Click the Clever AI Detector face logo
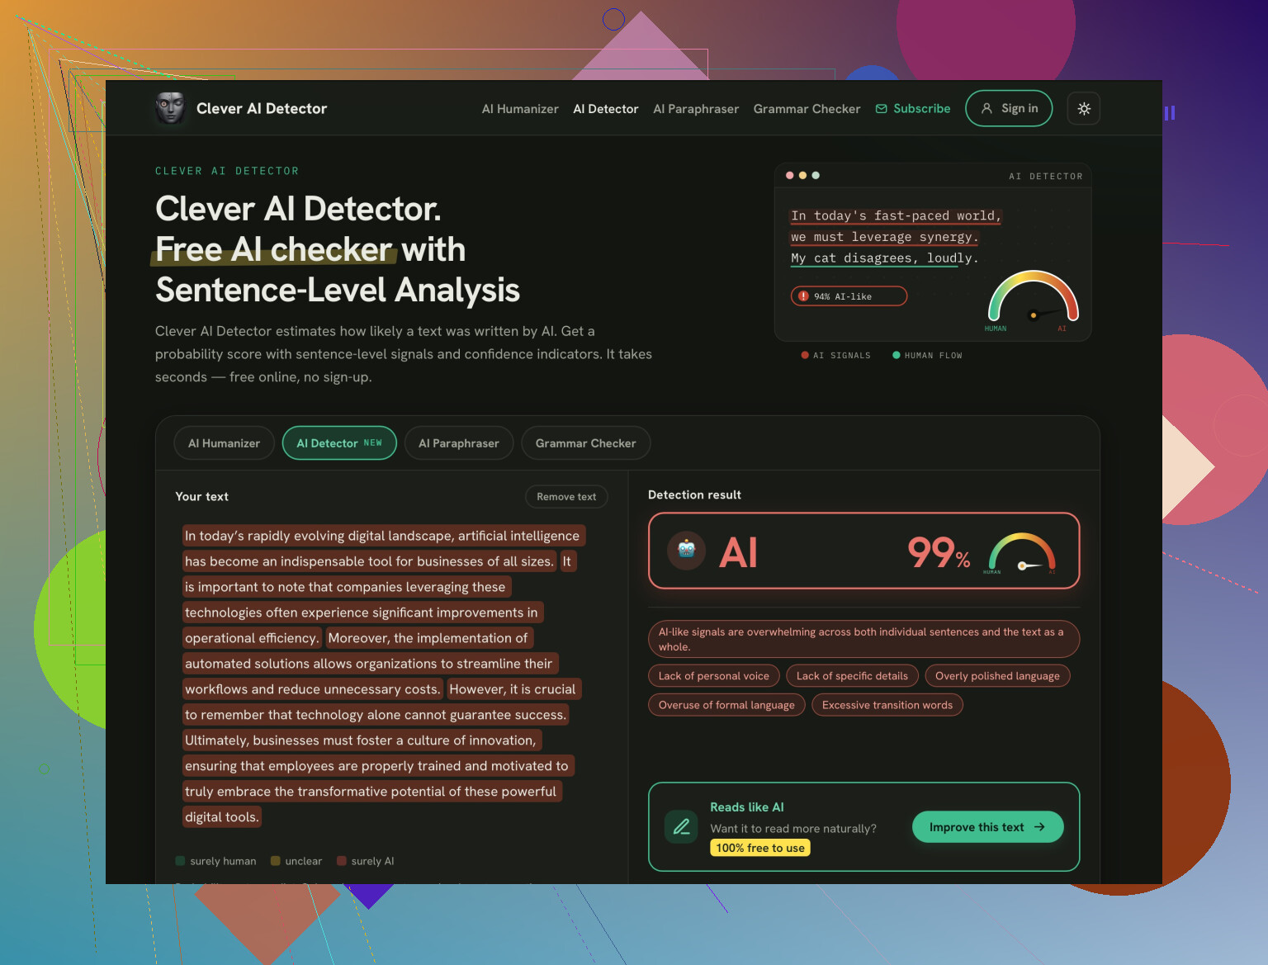This screenshot has height=965, width=1268. point(170,108)
